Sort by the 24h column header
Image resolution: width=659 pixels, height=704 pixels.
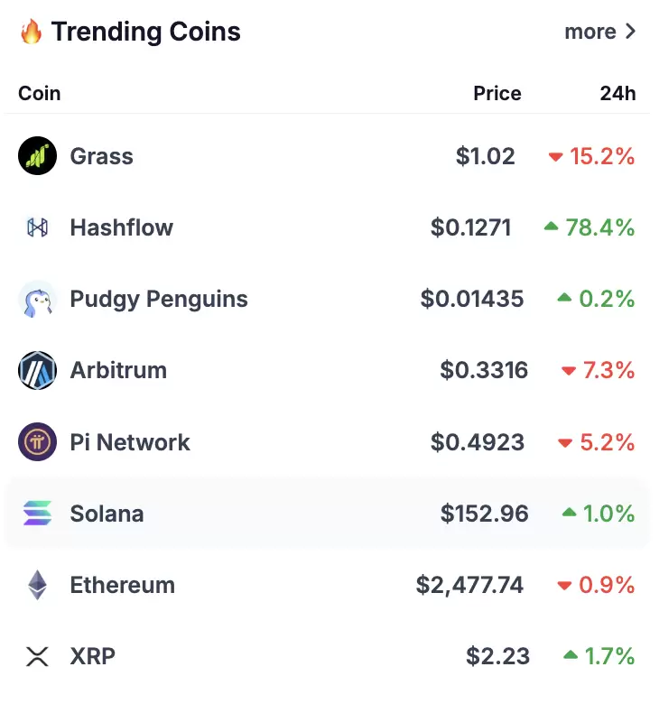pyautogui.click(x=618, y=93)
